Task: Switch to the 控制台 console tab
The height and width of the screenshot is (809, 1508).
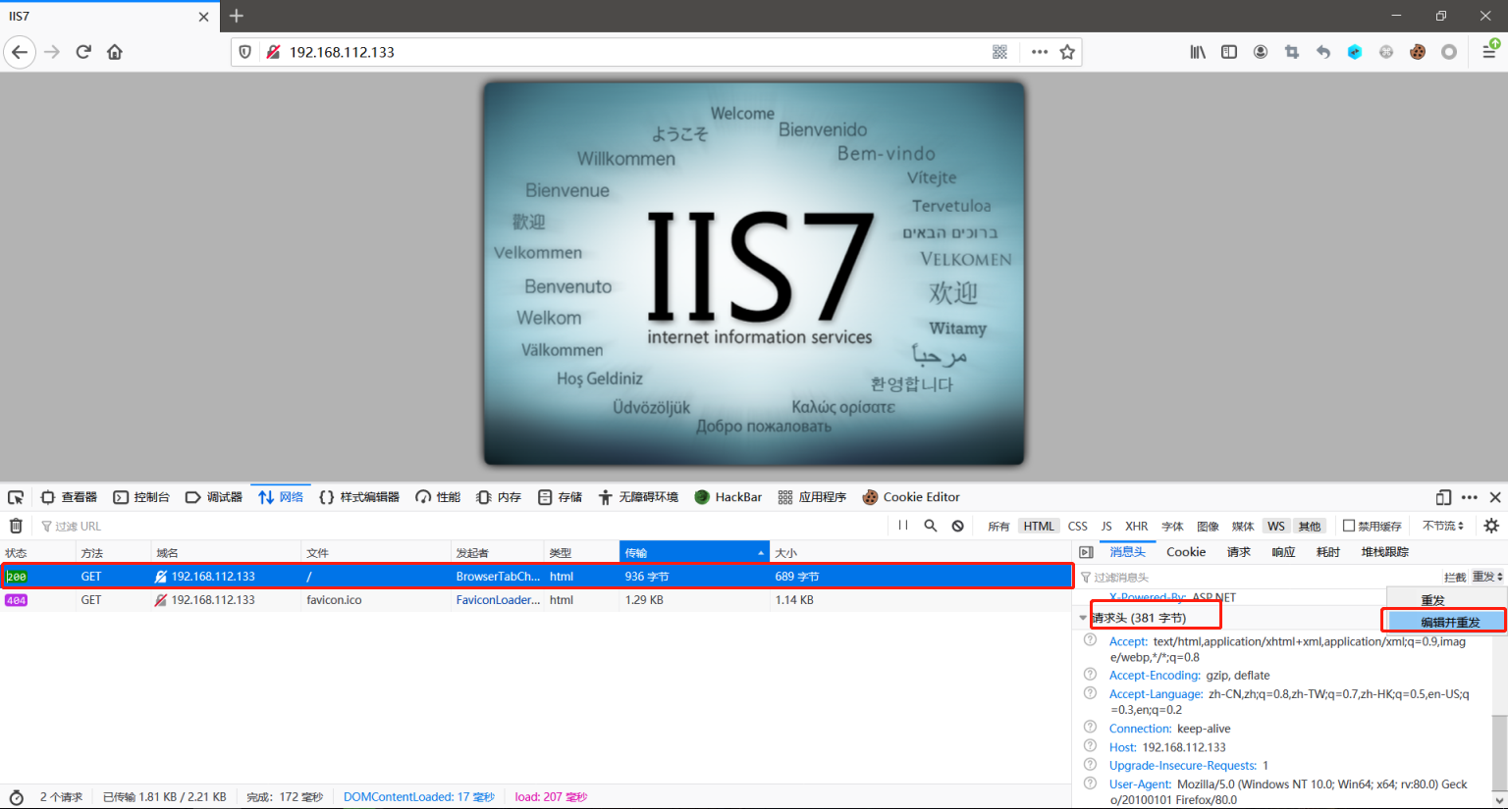Action: [x=141, y=497]
